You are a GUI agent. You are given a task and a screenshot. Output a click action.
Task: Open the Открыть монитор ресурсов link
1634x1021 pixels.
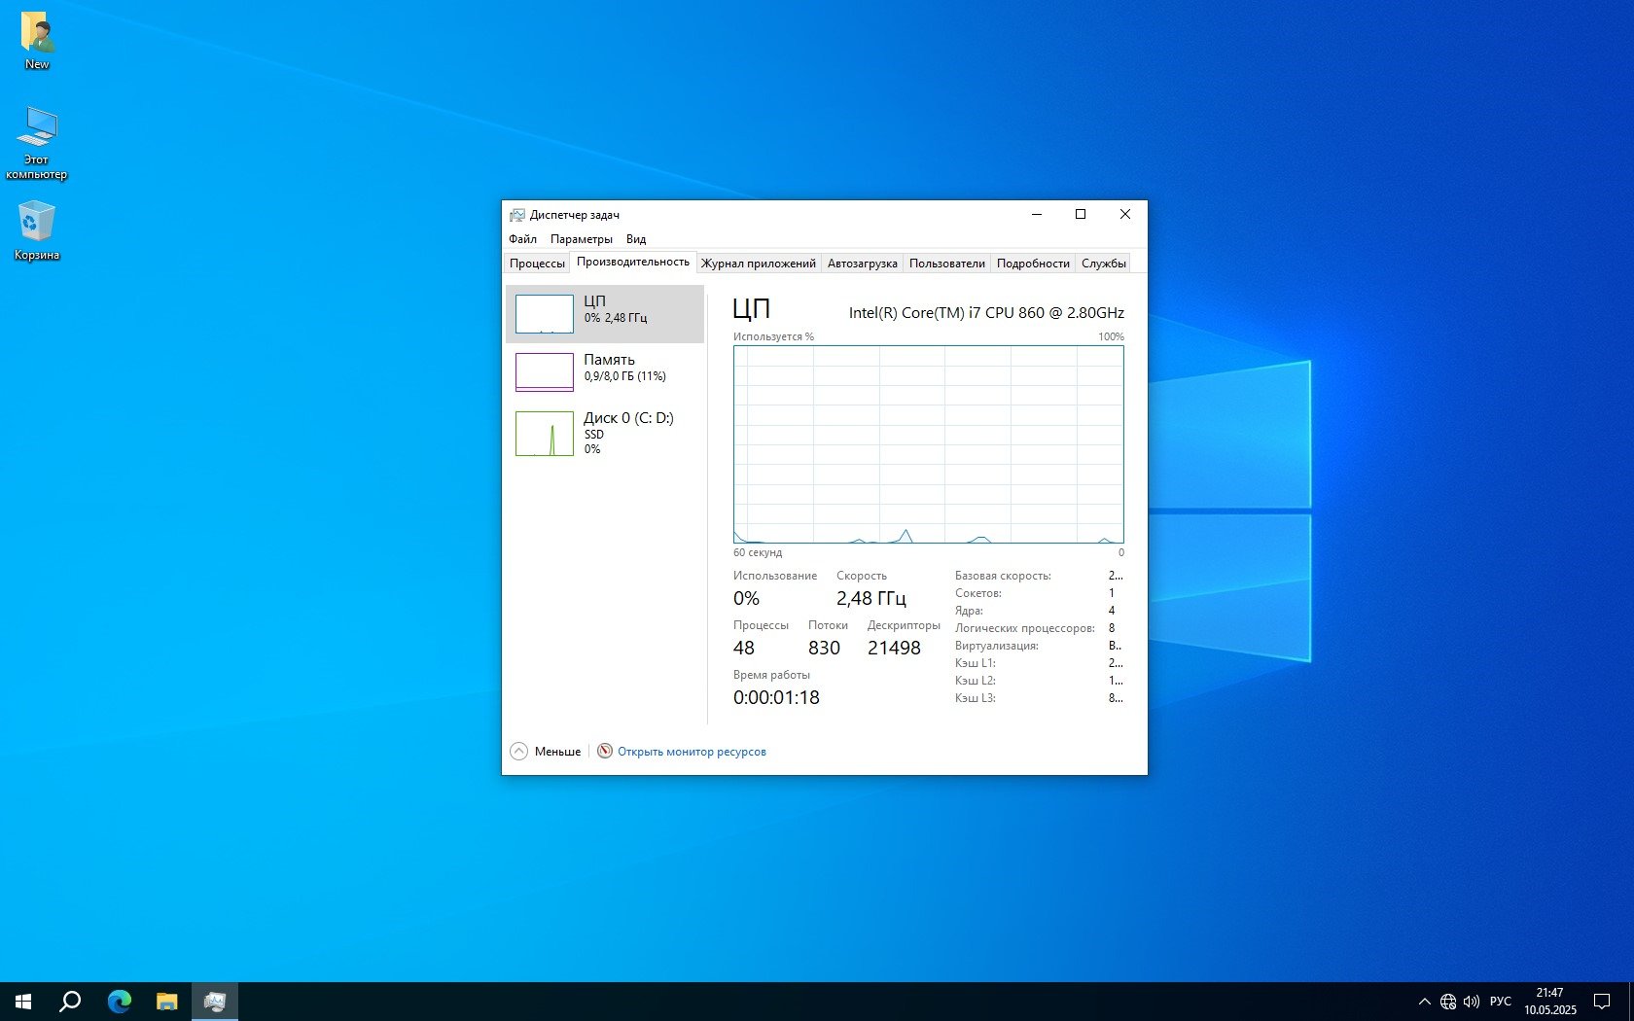(x=692, y=752)
